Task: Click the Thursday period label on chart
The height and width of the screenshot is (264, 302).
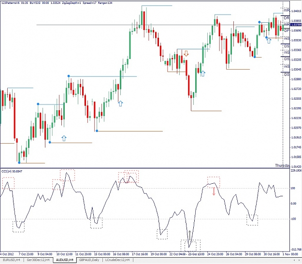Action: 282,165
